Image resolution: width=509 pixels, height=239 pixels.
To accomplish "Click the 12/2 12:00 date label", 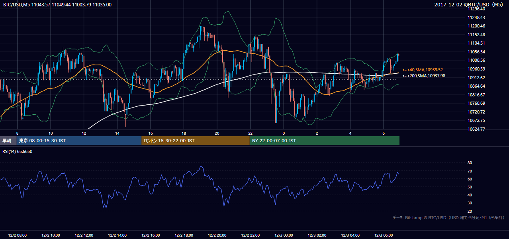I will [84, 235].
